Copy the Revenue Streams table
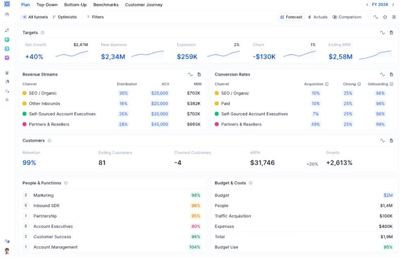 pyautogui.click(x=199, y=75)
